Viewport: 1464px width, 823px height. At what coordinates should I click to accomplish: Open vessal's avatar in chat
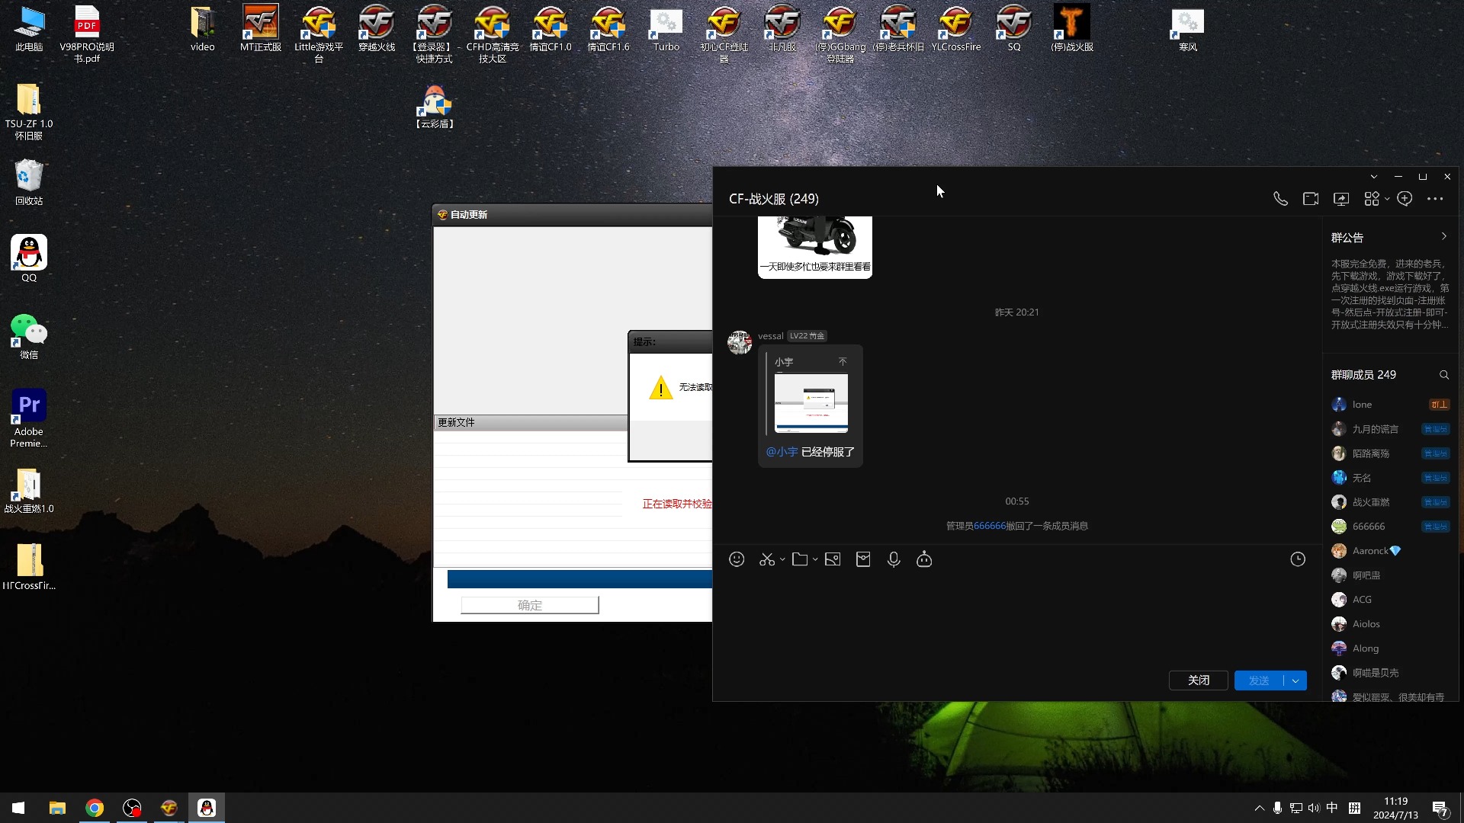click(740, 342)
